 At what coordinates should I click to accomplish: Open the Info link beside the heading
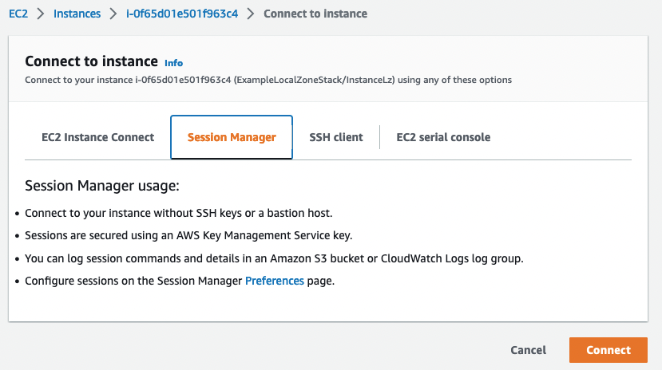[173, 63]
